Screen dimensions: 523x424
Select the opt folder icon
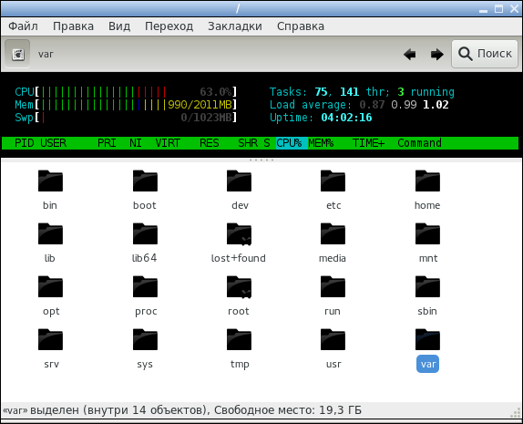point(50,287)
